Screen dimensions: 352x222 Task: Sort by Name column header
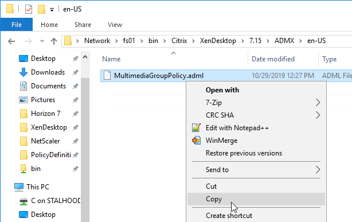(x=111, y=59)
